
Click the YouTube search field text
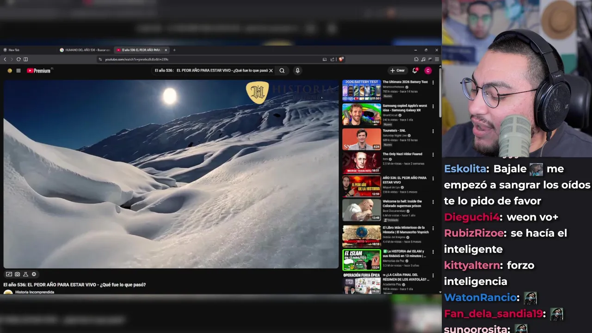[x=211, y=71]
